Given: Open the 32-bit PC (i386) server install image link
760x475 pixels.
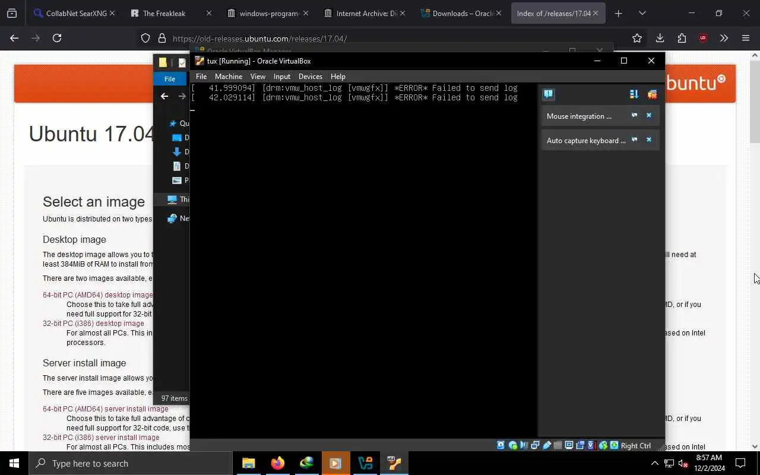Looking at the screenshot, I should tap(101, 437).
